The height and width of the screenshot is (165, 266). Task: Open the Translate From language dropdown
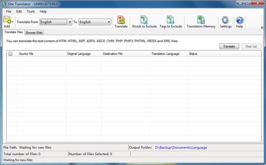56,22
